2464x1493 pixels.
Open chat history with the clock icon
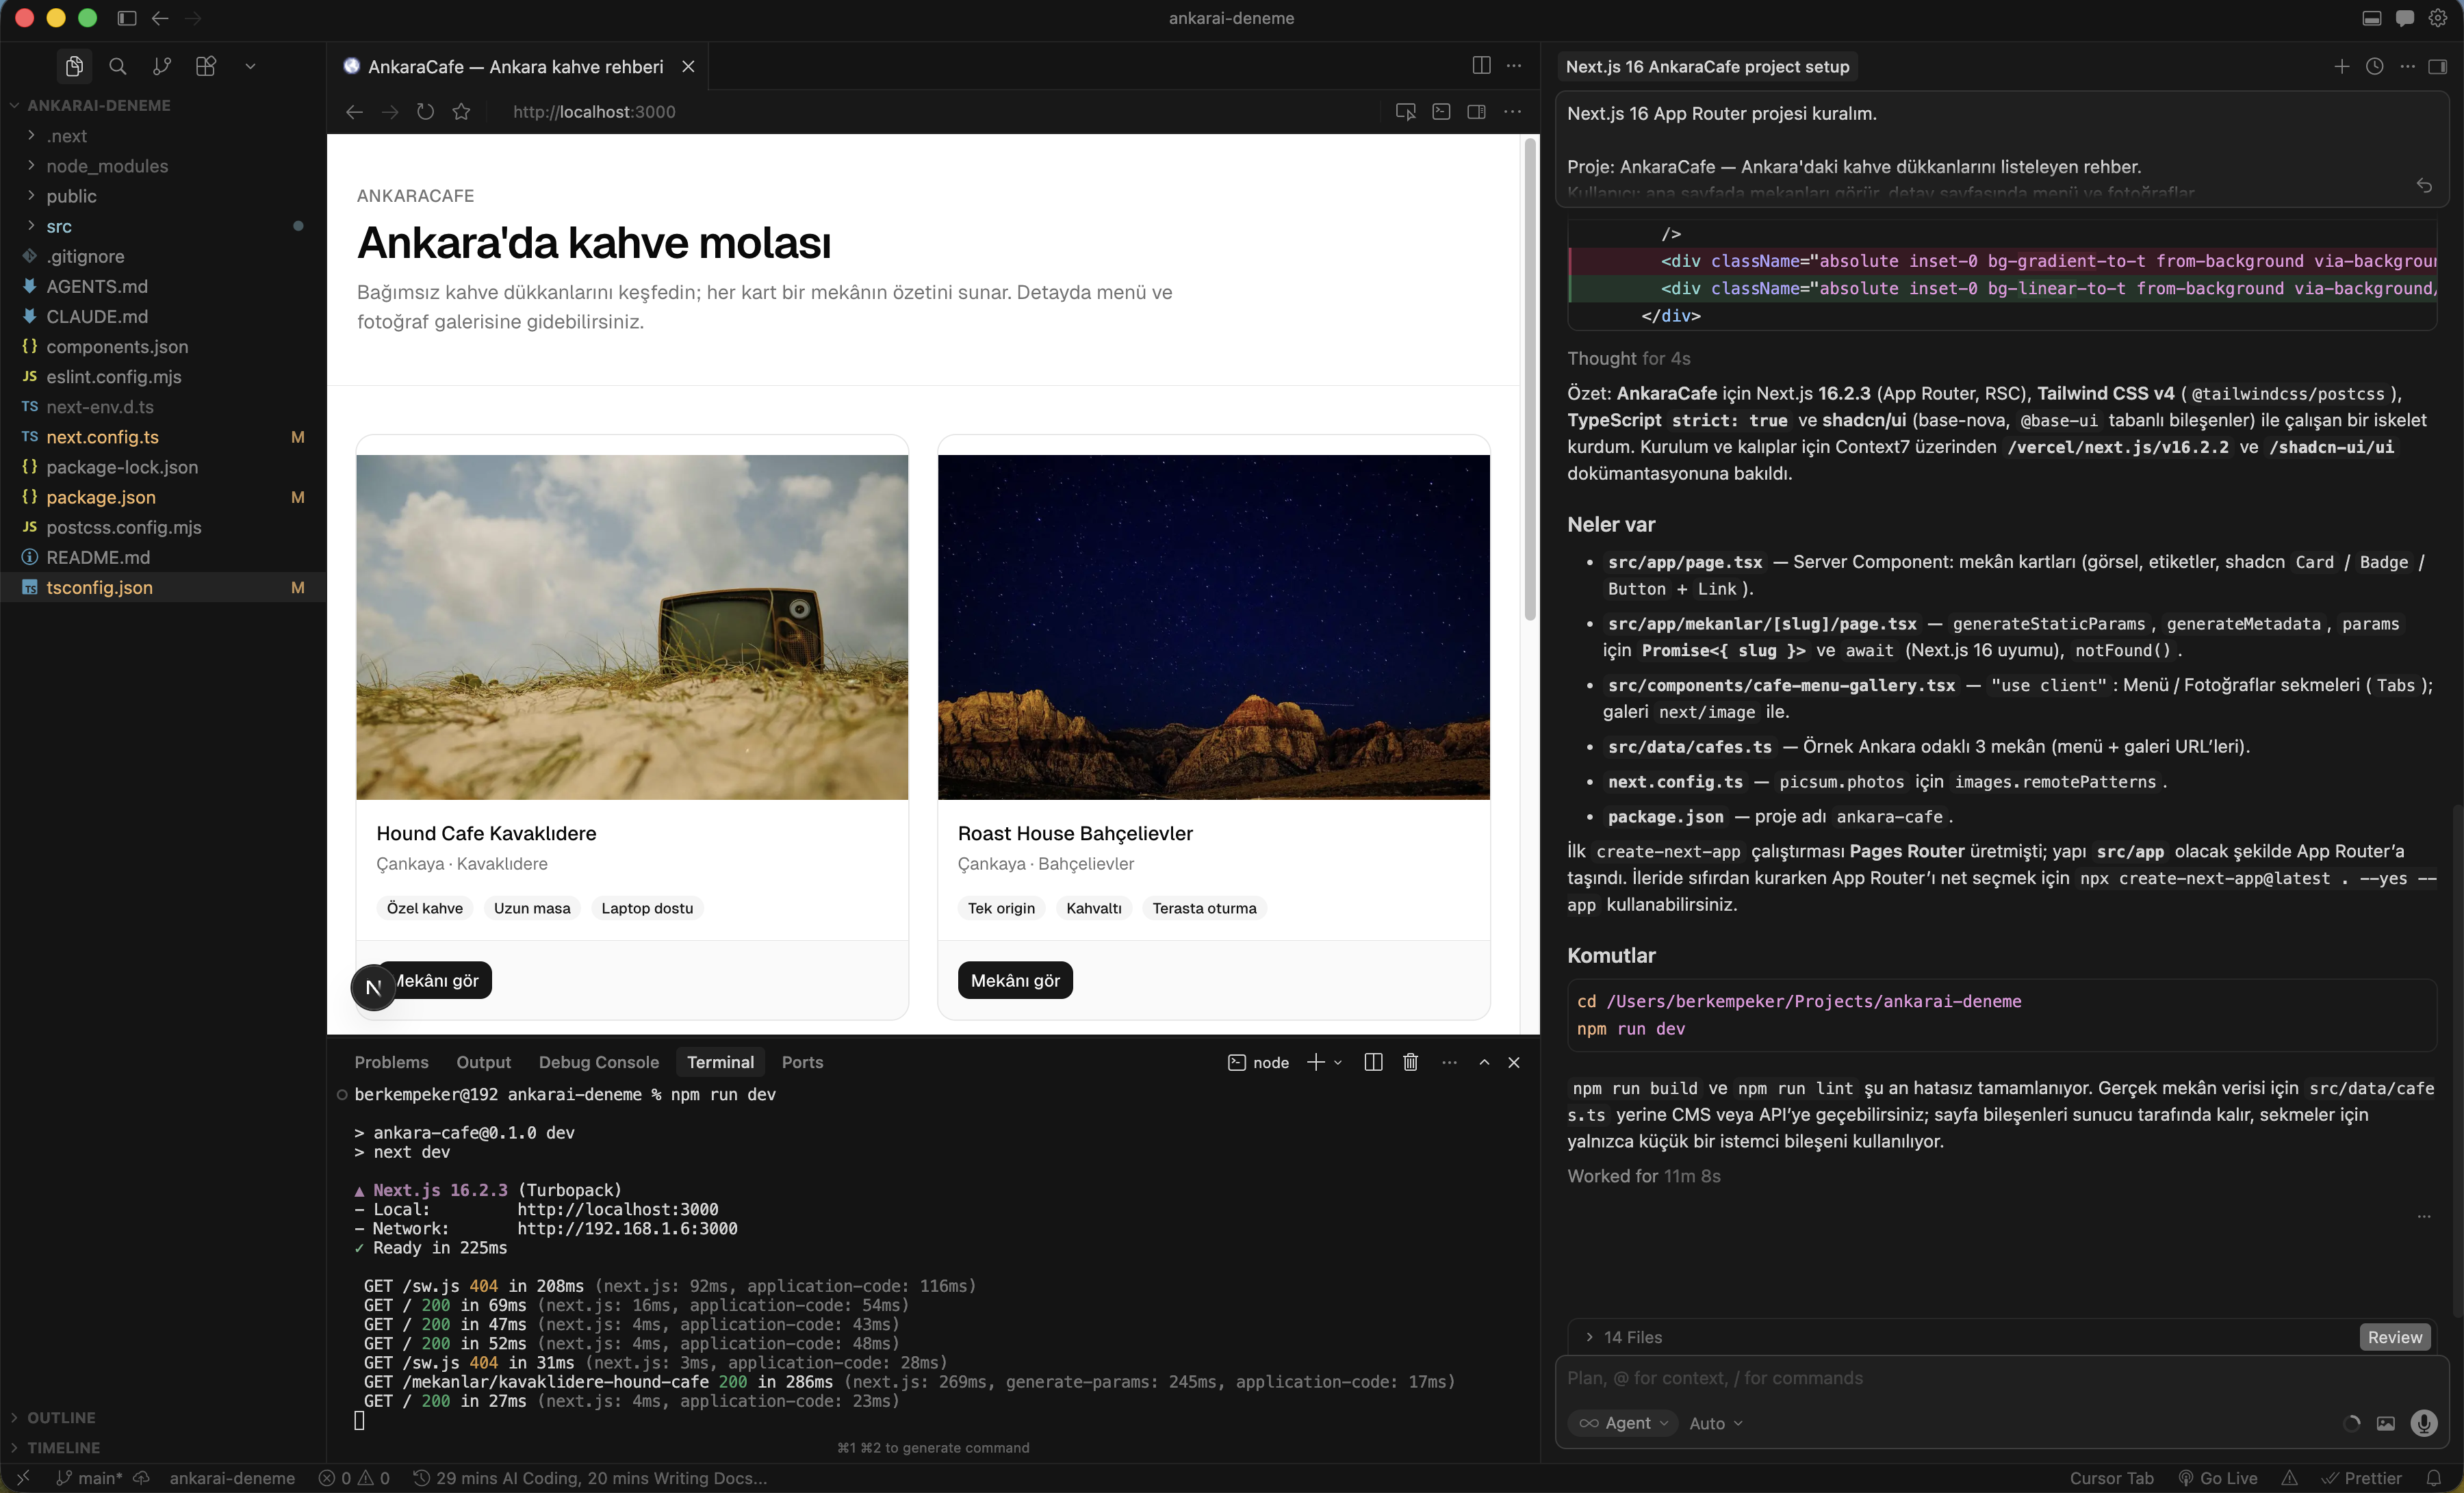2375,66
